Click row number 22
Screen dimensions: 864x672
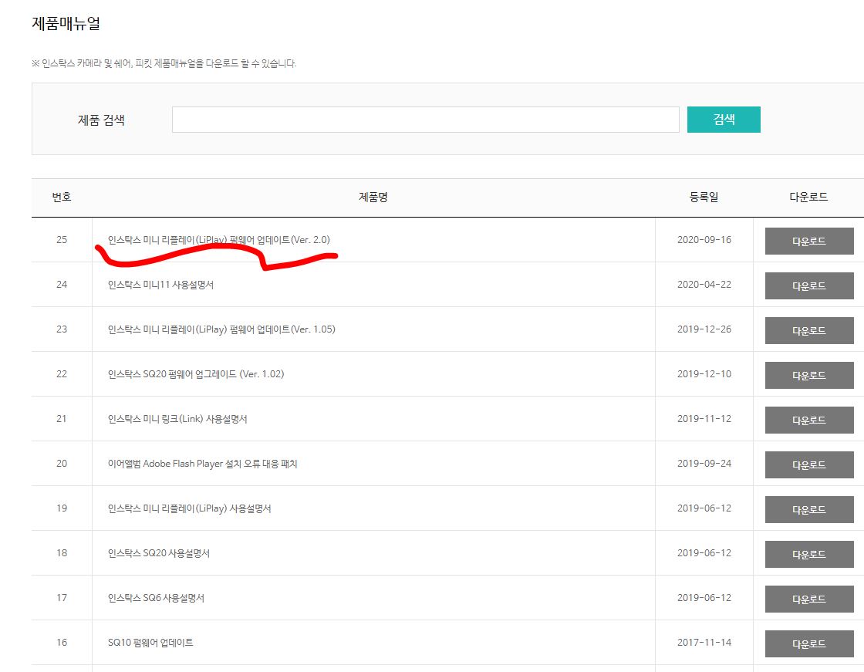point(62,373)
